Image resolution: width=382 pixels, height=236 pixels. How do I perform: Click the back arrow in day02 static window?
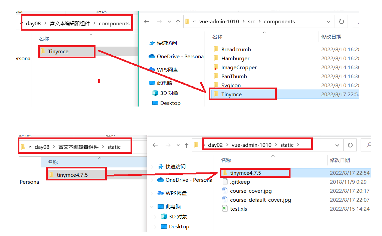coord(155,145)
